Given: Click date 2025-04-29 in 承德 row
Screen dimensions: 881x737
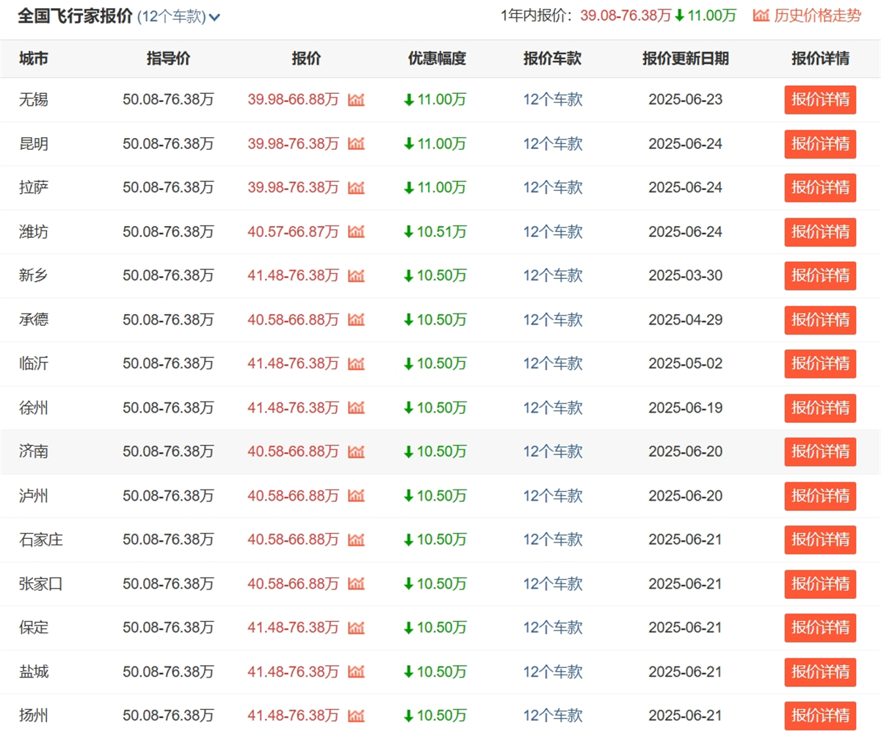Looking at the screenshot, I should coord(685,320).
